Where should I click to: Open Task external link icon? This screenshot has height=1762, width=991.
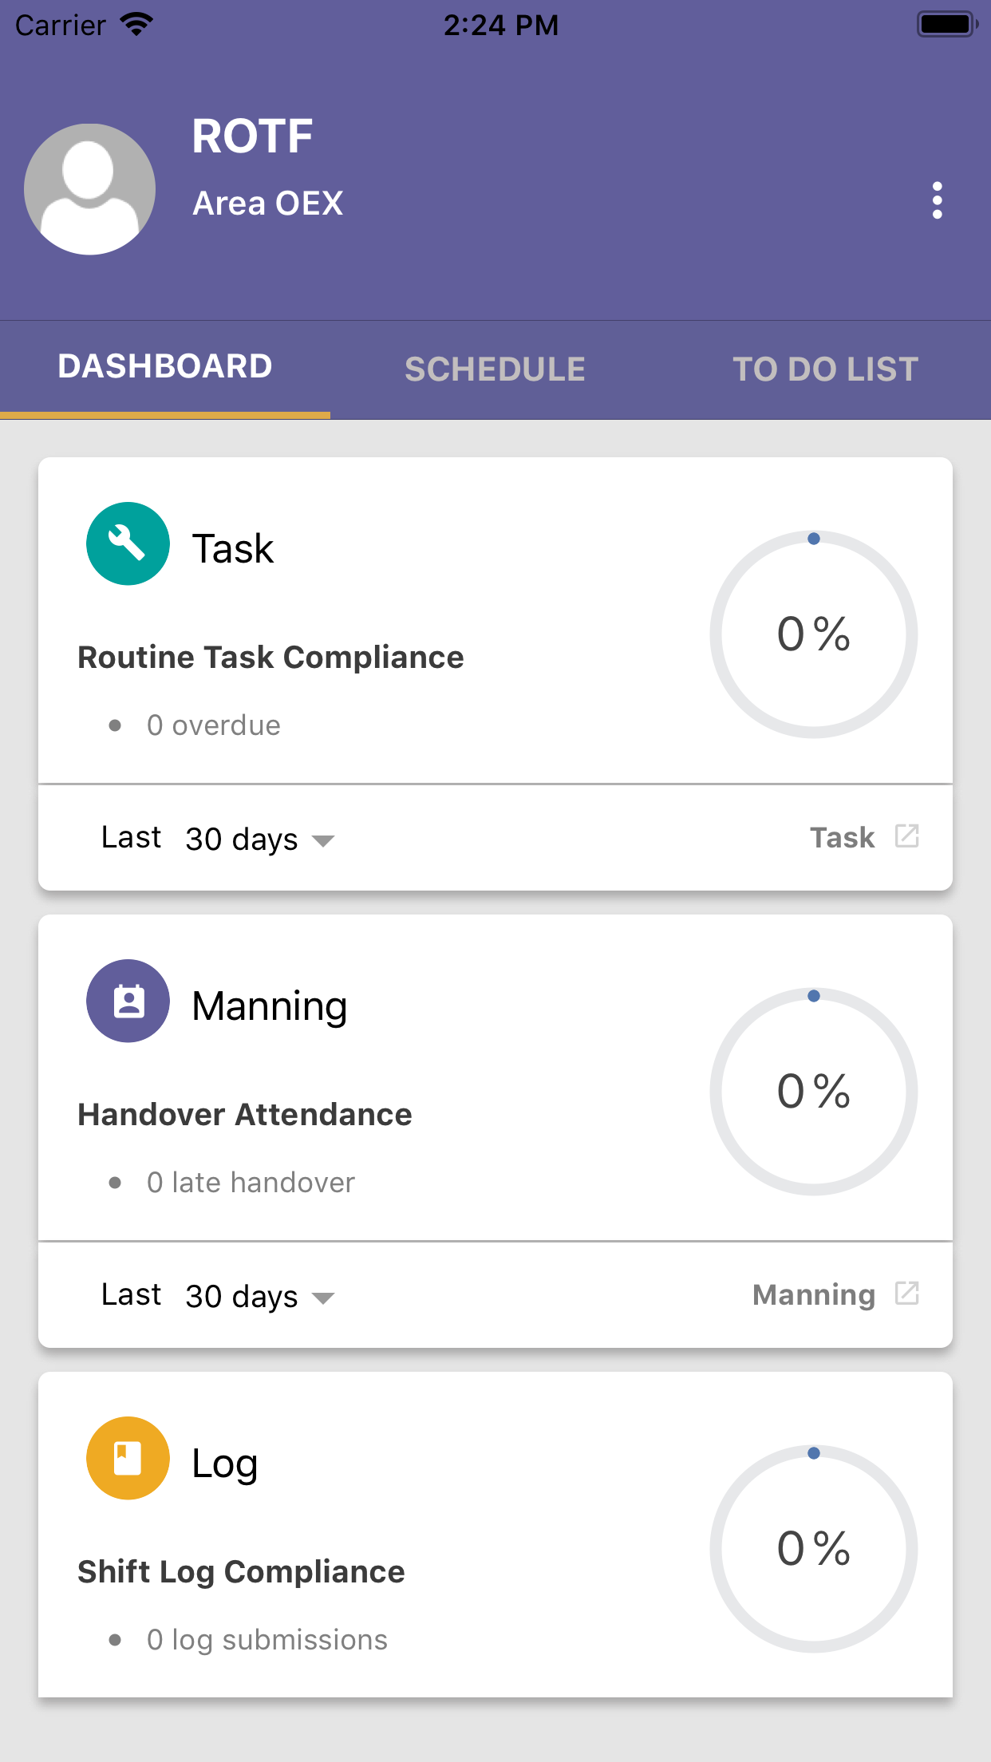(x=907, y=836)
